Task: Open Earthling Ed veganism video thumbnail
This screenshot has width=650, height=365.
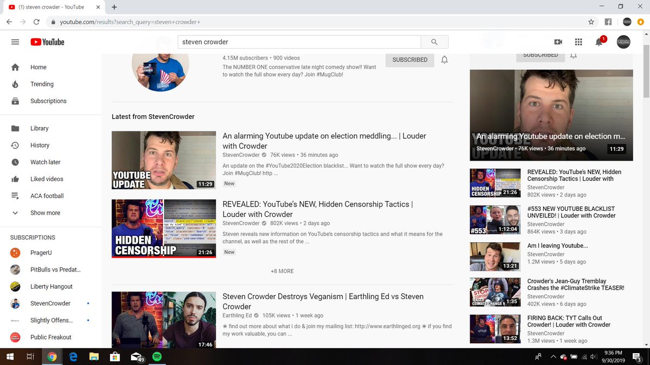Action: (164, 320)
